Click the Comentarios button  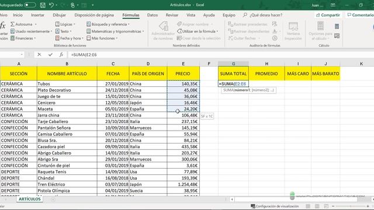click(x=360, y=15)
